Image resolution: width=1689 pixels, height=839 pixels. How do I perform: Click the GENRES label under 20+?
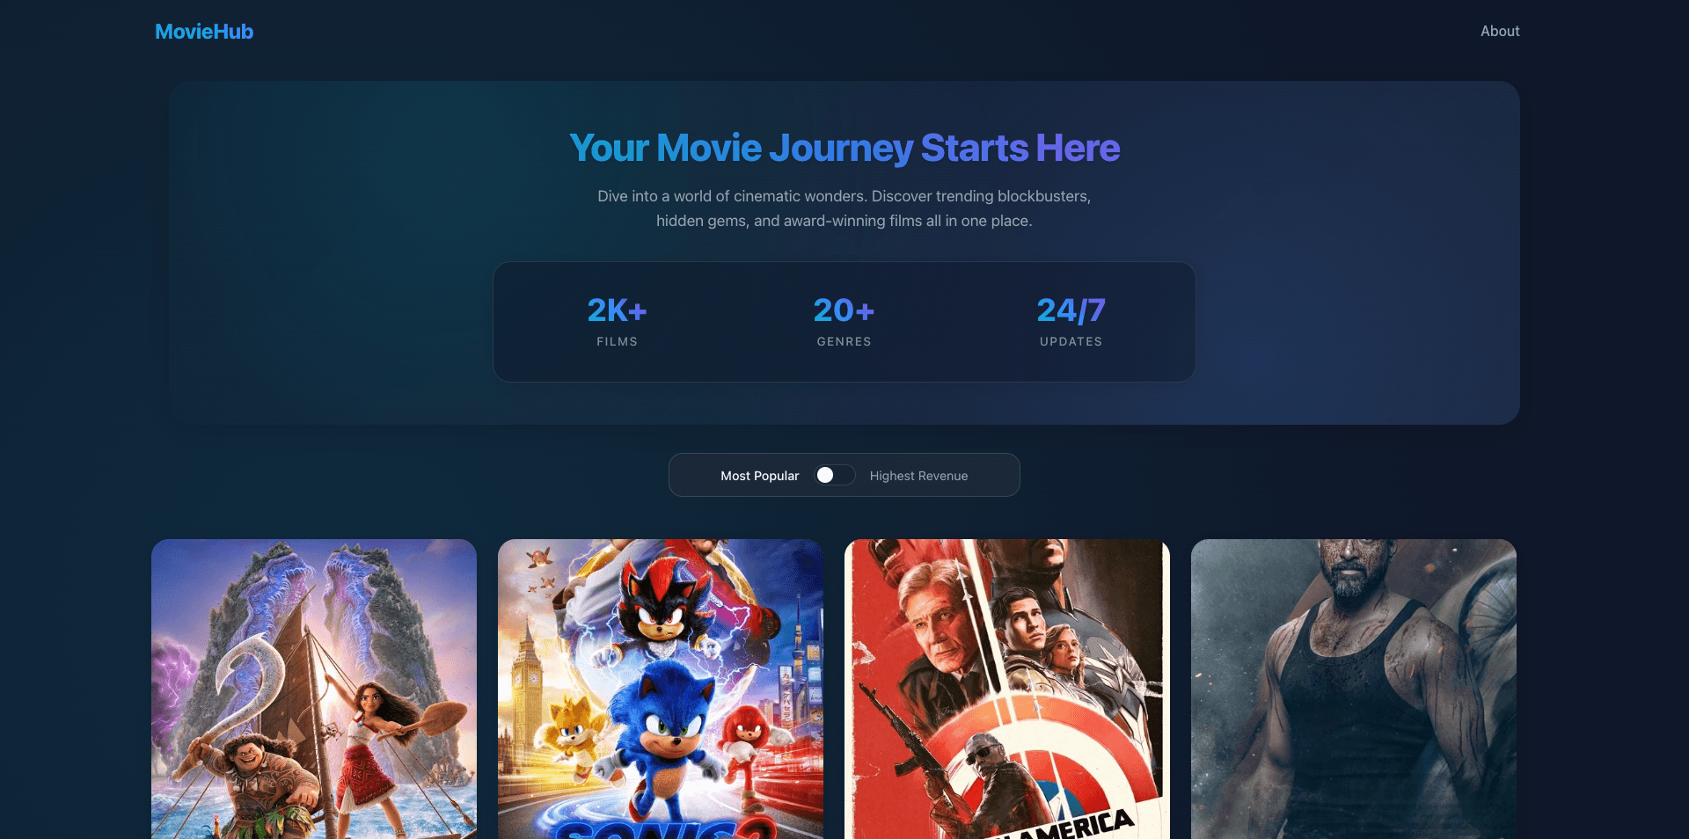pos(844,341)
